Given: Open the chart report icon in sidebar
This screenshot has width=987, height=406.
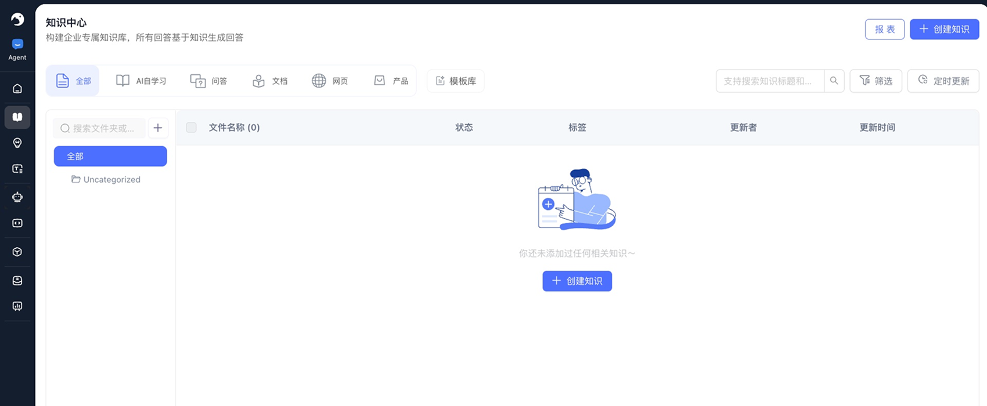Looking at the screenshot, I should [17, 306].
